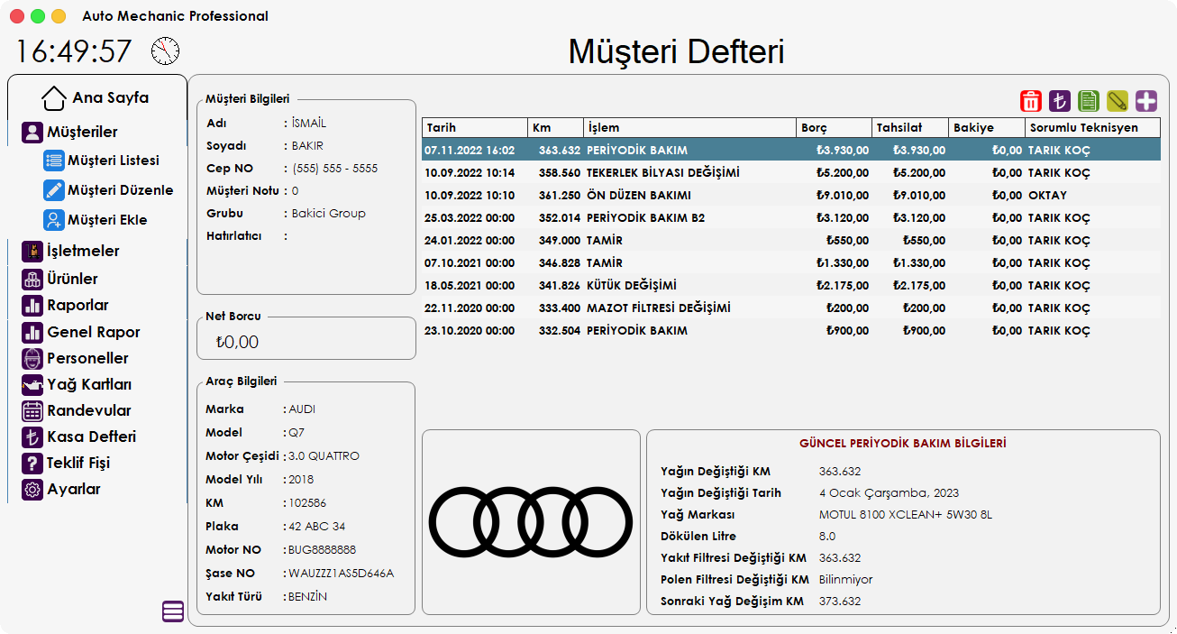The width and height of the screenshot is (1177, 634).
Task: Click the 3.0 QUATTRO engine type value
Action: [324, 456]
